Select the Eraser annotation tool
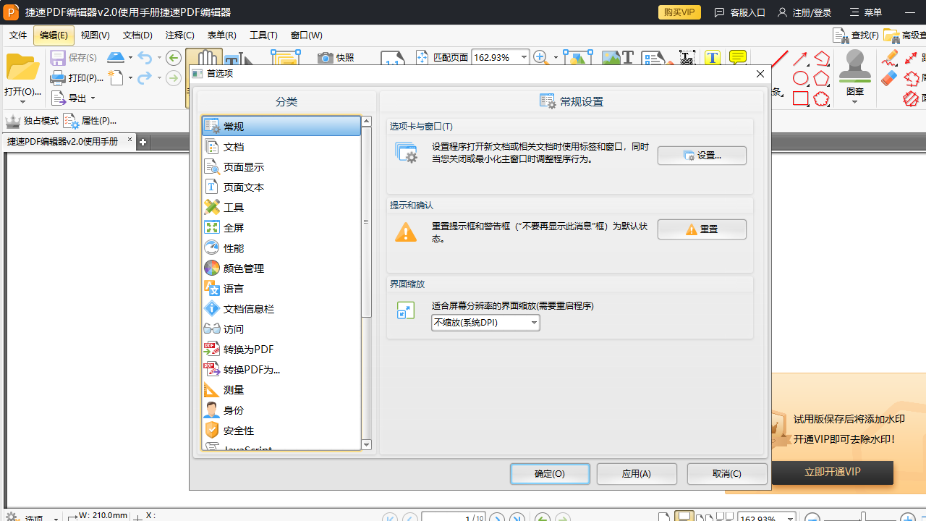 click(x=888, y=77)
